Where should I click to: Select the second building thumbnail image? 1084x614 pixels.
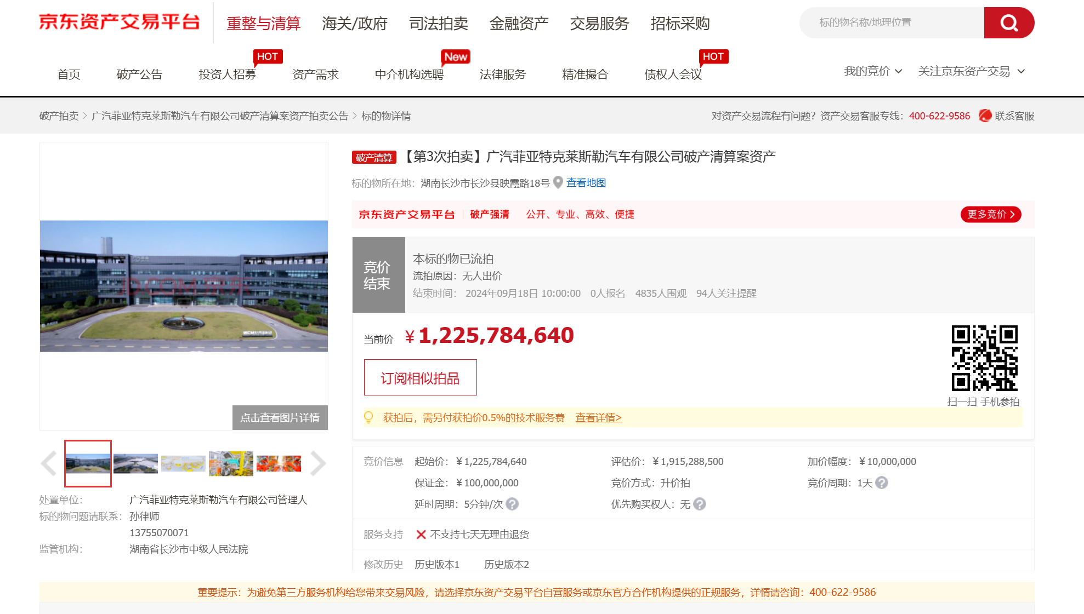pos(135,463)
